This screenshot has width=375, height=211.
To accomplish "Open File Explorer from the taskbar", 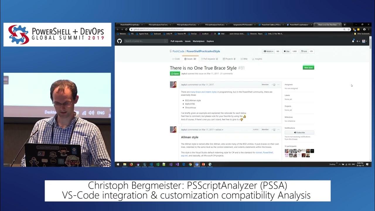I will [125, 164].
